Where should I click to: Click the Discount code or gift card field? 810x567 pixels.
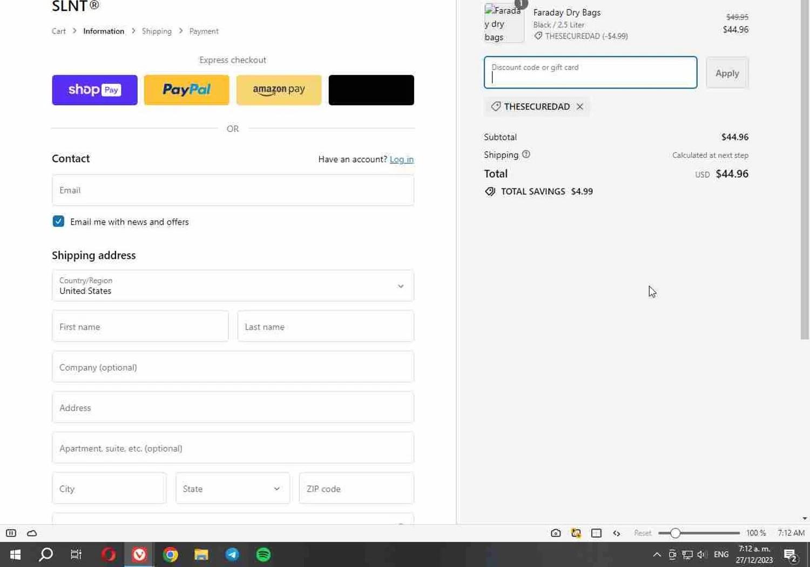click(590, 72)
